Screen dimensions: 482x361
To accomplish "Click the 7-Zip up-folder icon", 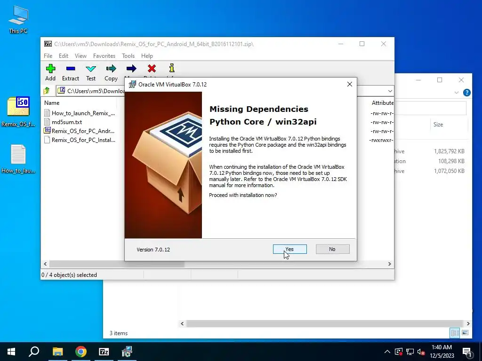I will [47, 91].
